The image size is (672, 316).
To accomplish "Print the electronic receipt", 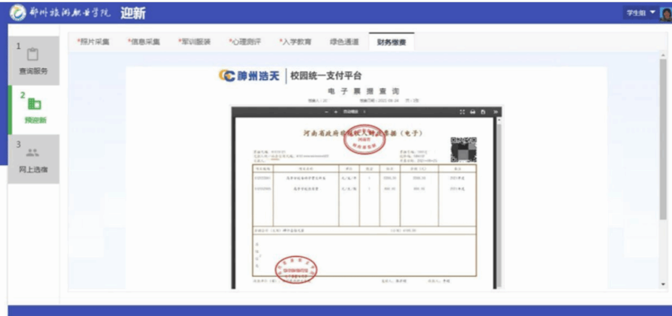I will (472, 112).
